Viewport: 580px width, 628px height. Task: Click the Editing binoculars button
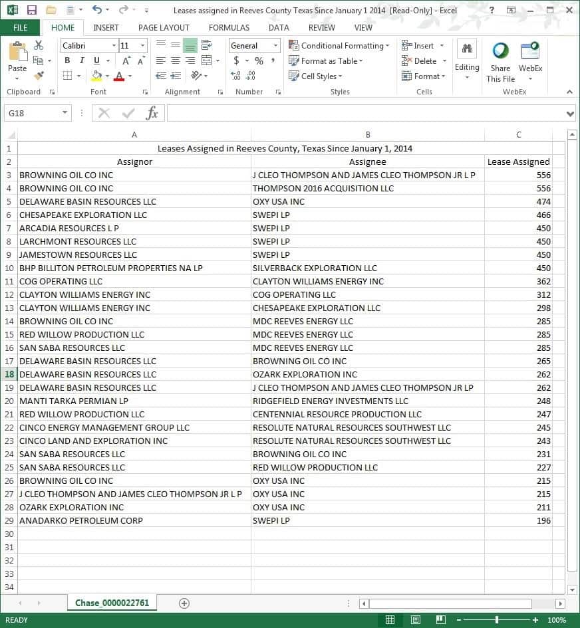(466, 59)
